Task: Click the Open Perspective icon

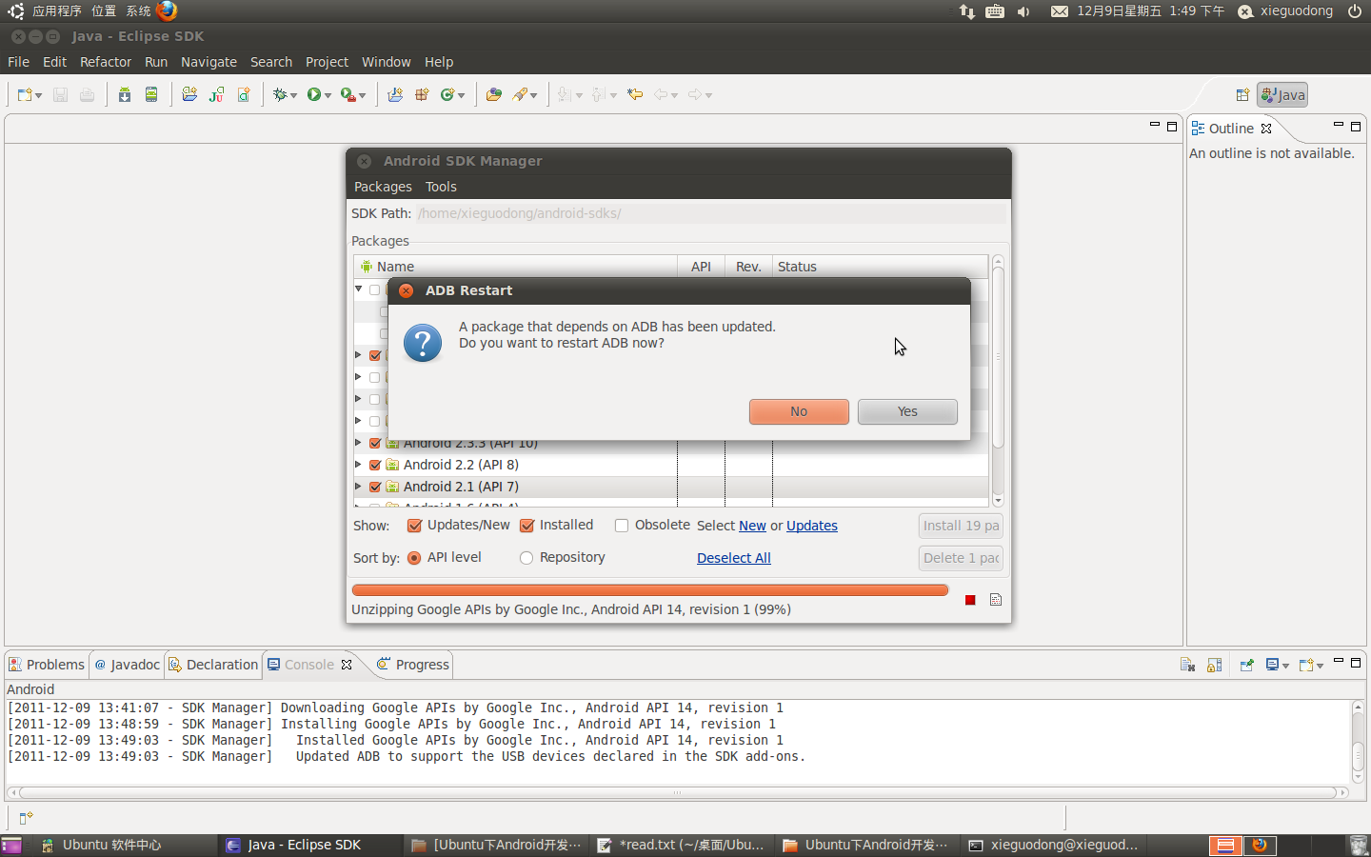Action: (1242, 94)
